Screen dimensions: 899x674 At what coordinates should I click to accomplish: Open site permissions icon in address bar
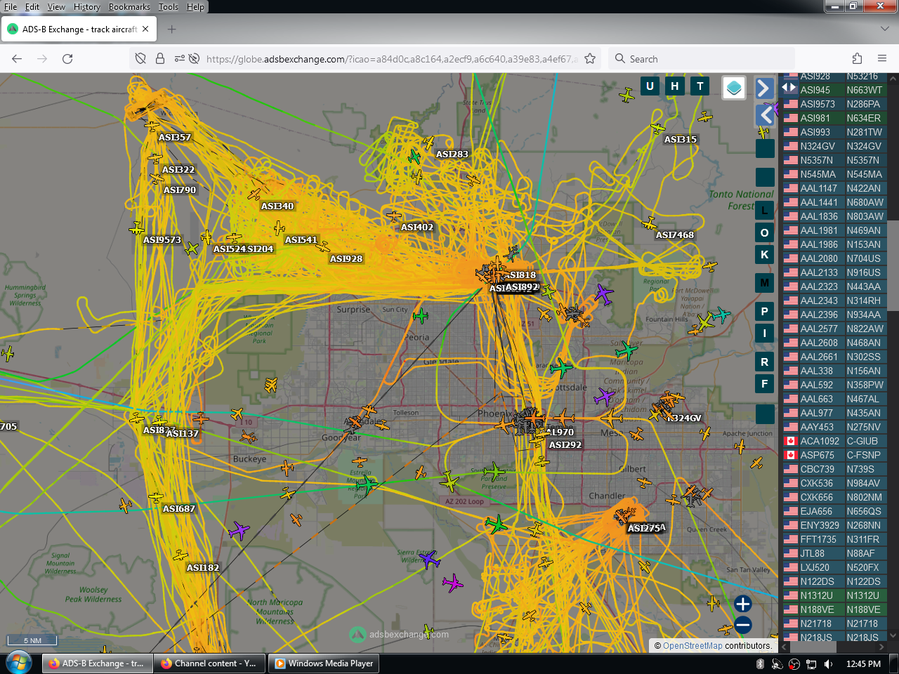180,59
